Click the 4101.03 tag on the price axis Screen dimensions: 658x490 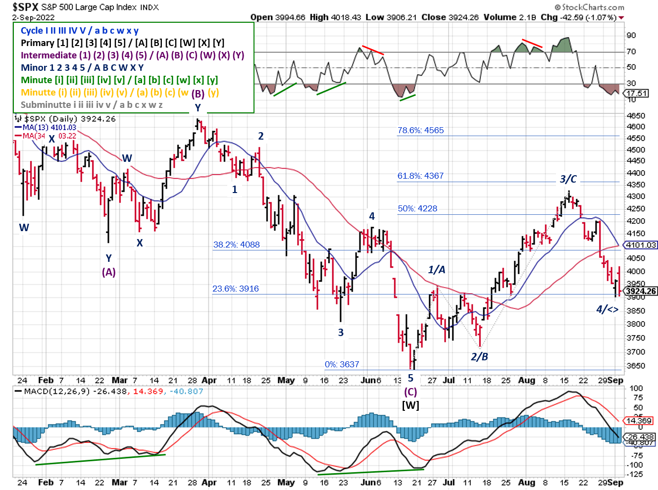(x=641, y=245)
